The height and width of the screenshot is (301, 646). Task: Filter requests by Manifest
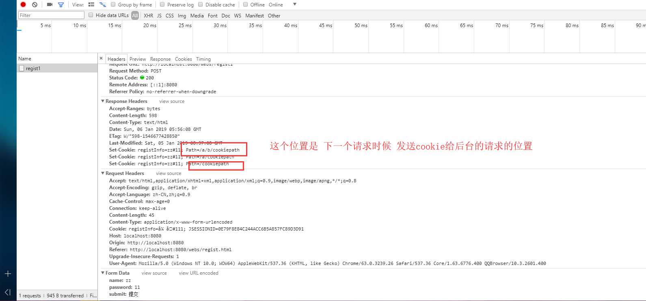click(x=255, y=15)
